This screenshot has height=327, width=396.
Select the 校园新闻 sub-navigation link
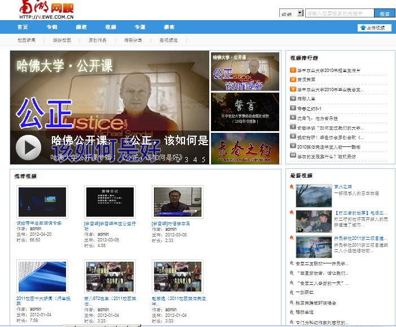pos(27,40)
